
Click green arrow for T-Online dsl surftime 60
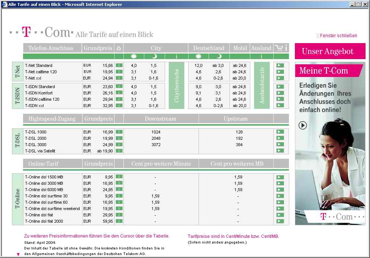tap(280, 202)
